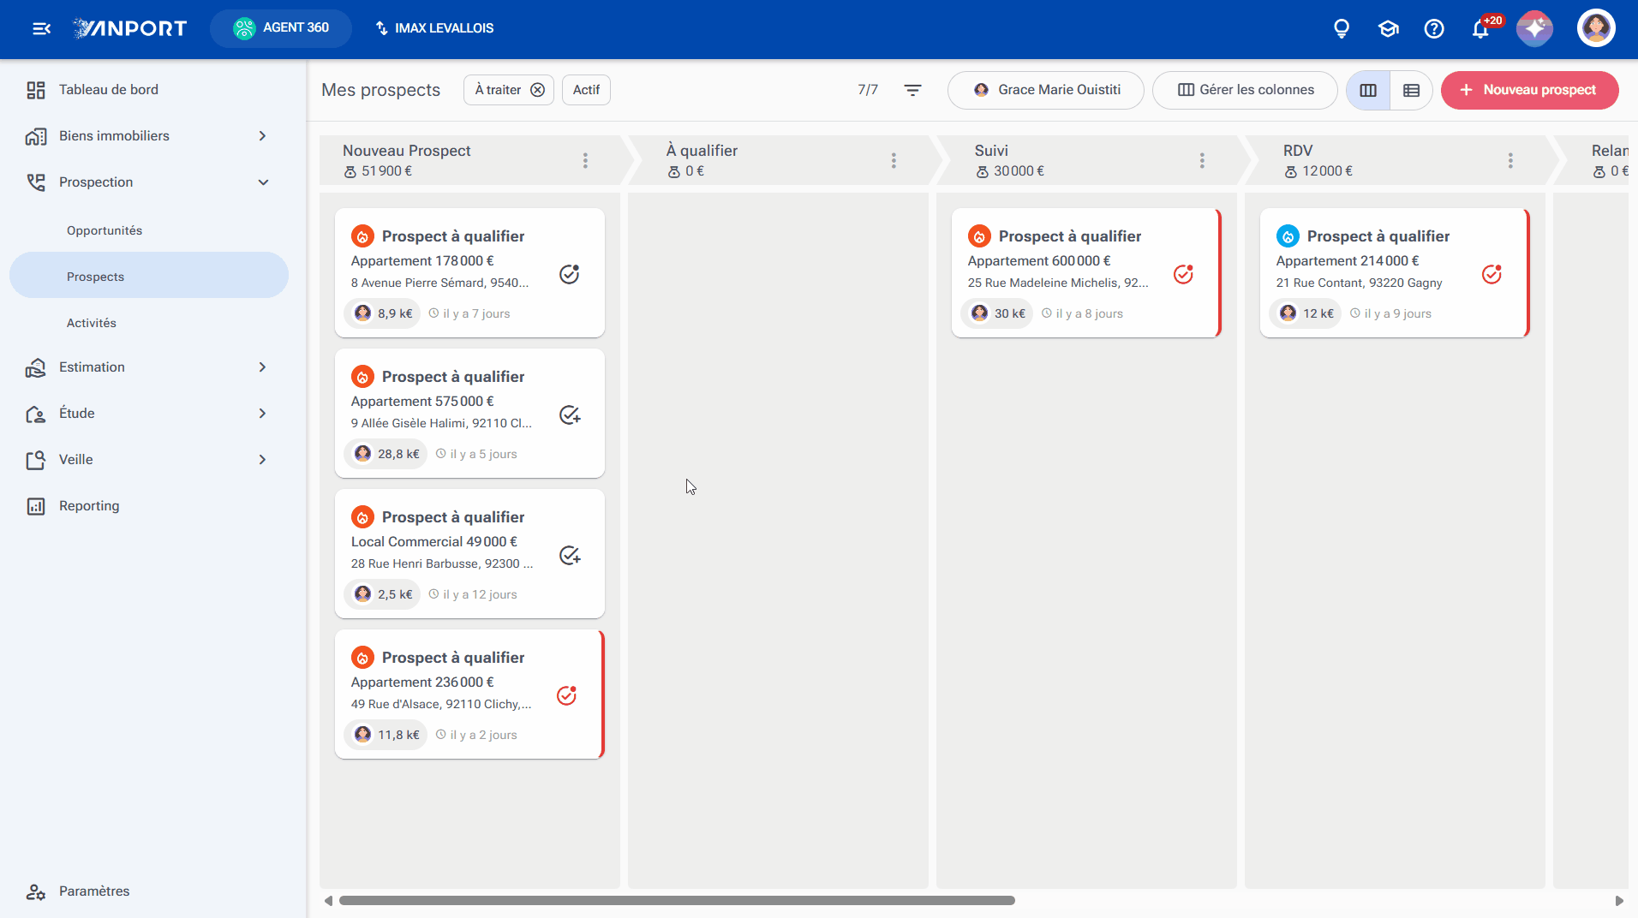The height and width of the screenshot is (918, 1638).
Task: Go to Opportunités
Action: click(105, 230)
